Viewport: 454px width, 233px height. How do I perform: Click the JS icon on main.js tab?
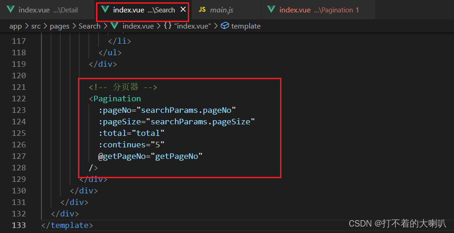click(x=202, y=10)
